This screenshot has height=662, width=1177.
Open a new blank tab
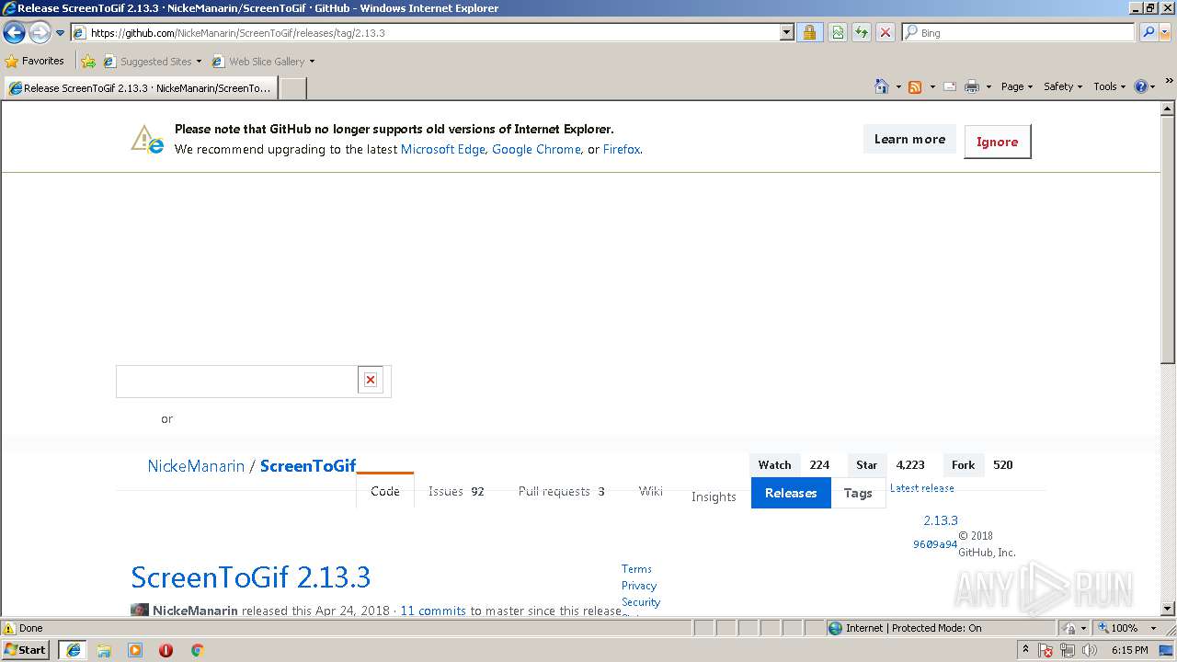[x=292, y=88]
